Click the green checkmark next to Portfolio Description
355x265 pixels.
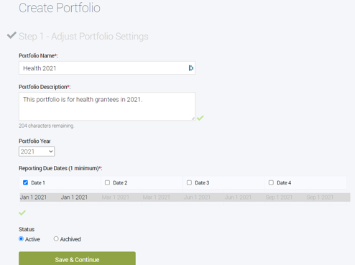200,118
